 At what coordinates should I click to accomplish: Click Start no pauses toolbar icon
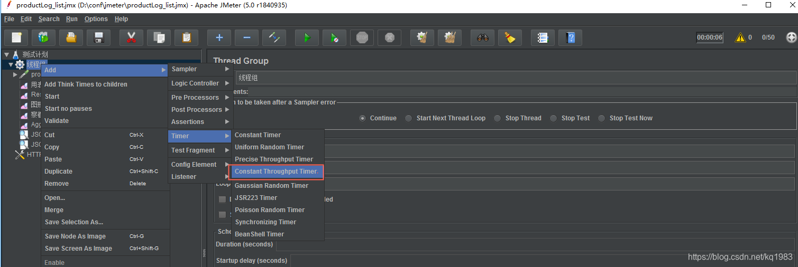pyautogui.click(x=335, y=37)
